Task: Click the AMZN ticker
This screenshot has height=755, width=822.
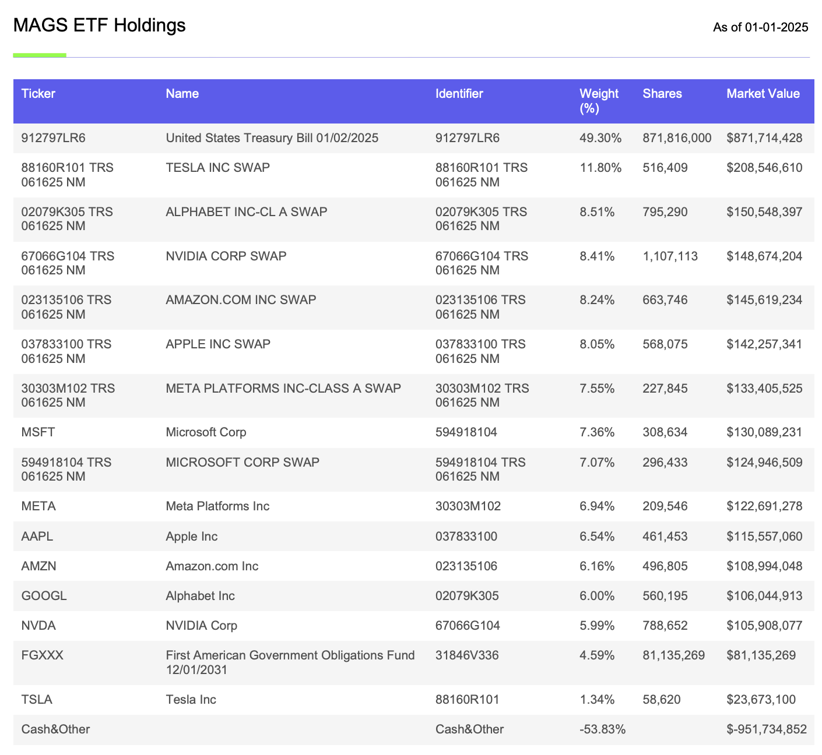Action: coord(38,566)
